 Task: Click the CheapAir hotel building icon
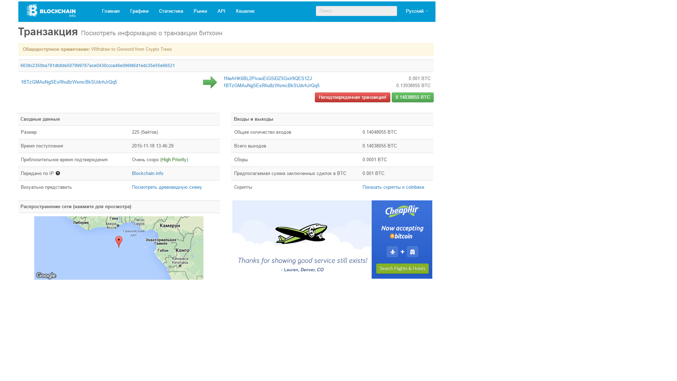[412, 252]
